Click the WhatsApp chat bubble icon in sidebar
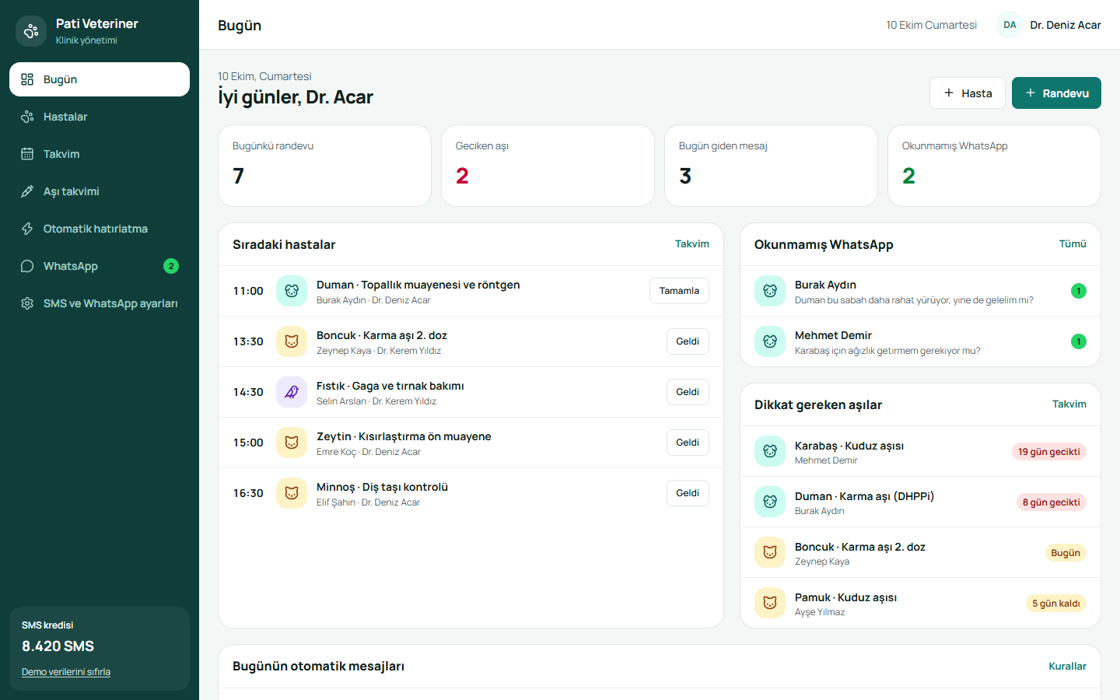This screenshot has width=1120, height=700. point(27,266)
